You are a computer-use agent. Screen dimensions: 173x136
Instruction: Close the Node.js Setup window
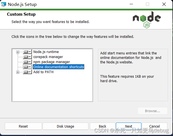pos(164,4)
